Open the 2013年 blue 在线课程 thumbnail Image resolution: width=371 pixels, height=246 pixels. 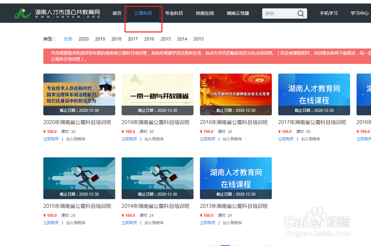point(236,178)
